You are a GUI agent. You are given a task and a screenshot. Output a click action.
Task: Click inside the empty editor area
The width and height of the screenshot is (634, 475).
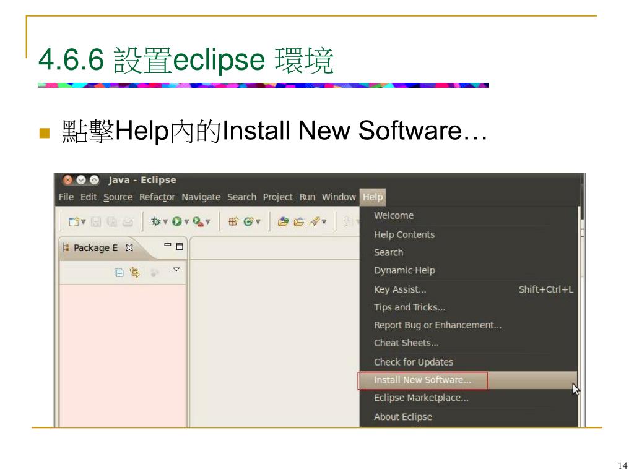point(274,343)
